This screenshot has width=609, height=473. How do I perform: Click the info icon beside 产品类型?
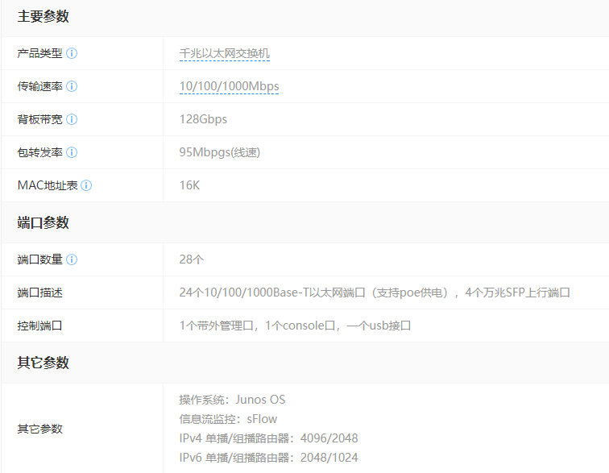(72, 53)
